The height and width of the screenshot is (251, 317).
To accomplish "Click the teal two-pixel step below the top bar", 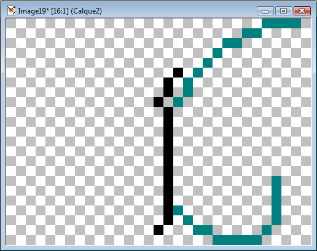I will [252, 33].
